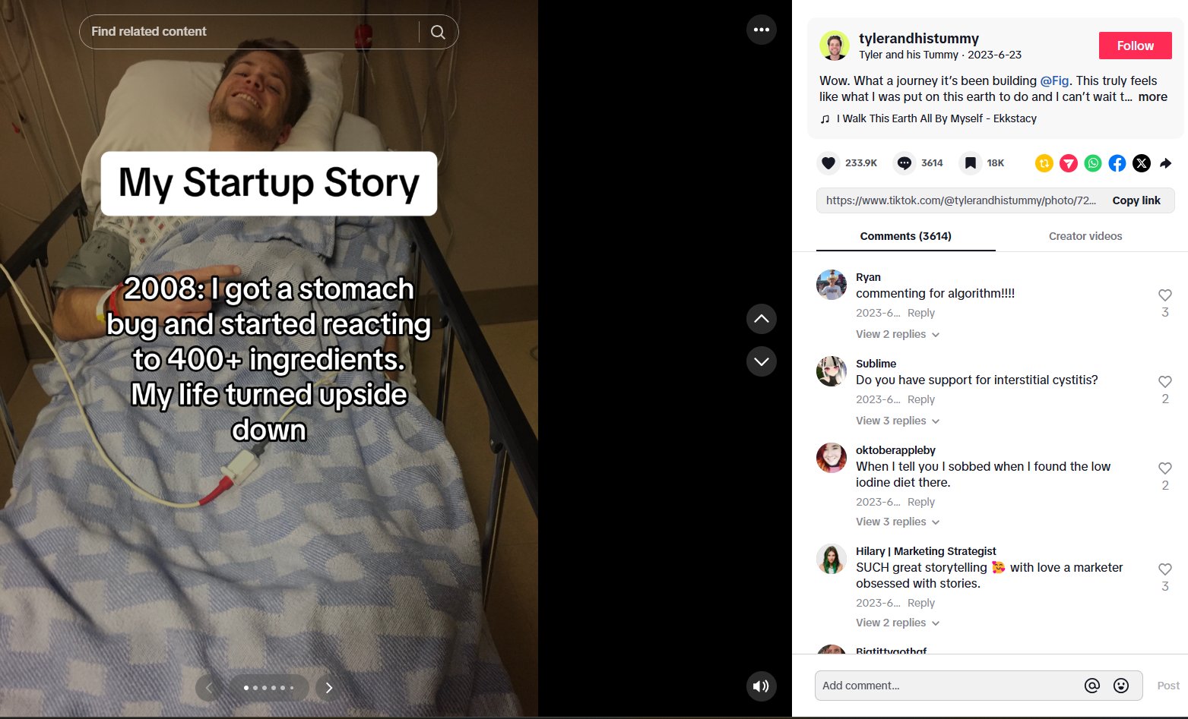1188x719 pixels.
Task: Expand the 3 replies under Sublime's comment
Action: [x=898, y=421]
